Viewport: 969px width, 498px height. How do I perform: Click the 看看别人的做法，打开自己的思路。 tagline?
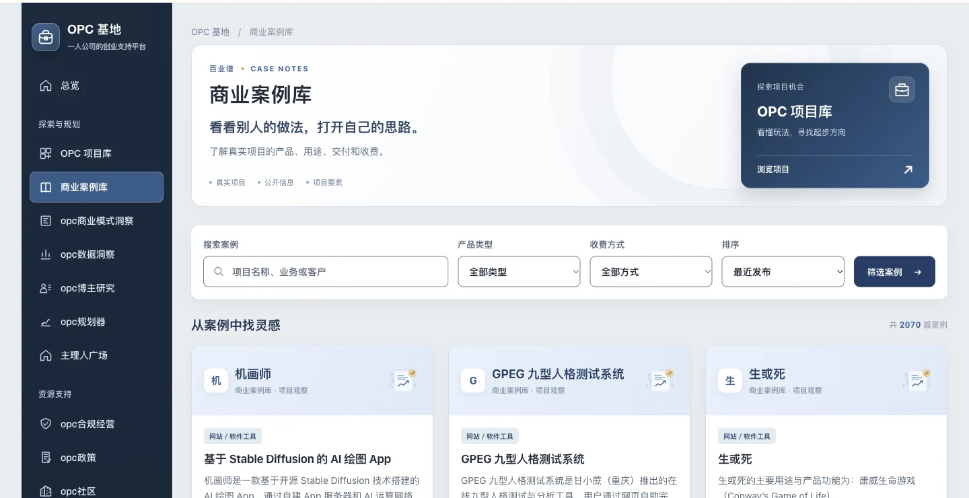tap(315, 128)
